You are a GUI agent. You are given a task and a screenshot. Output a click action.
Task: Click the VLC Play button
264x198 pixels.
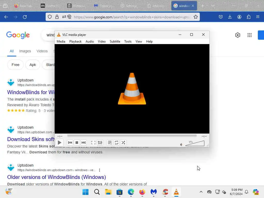[x=60, y=143]
